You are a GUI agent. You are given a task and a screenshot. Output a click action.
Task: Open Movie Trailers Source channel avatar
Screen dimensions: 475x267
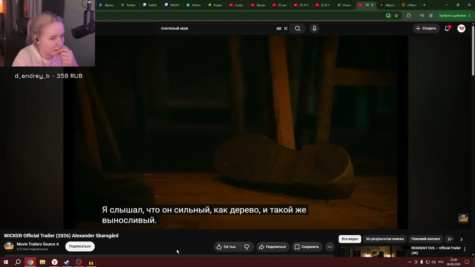pos(9,246)
